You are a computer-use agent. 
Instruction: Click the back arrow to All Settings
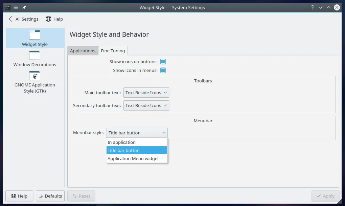click(10, 19)
